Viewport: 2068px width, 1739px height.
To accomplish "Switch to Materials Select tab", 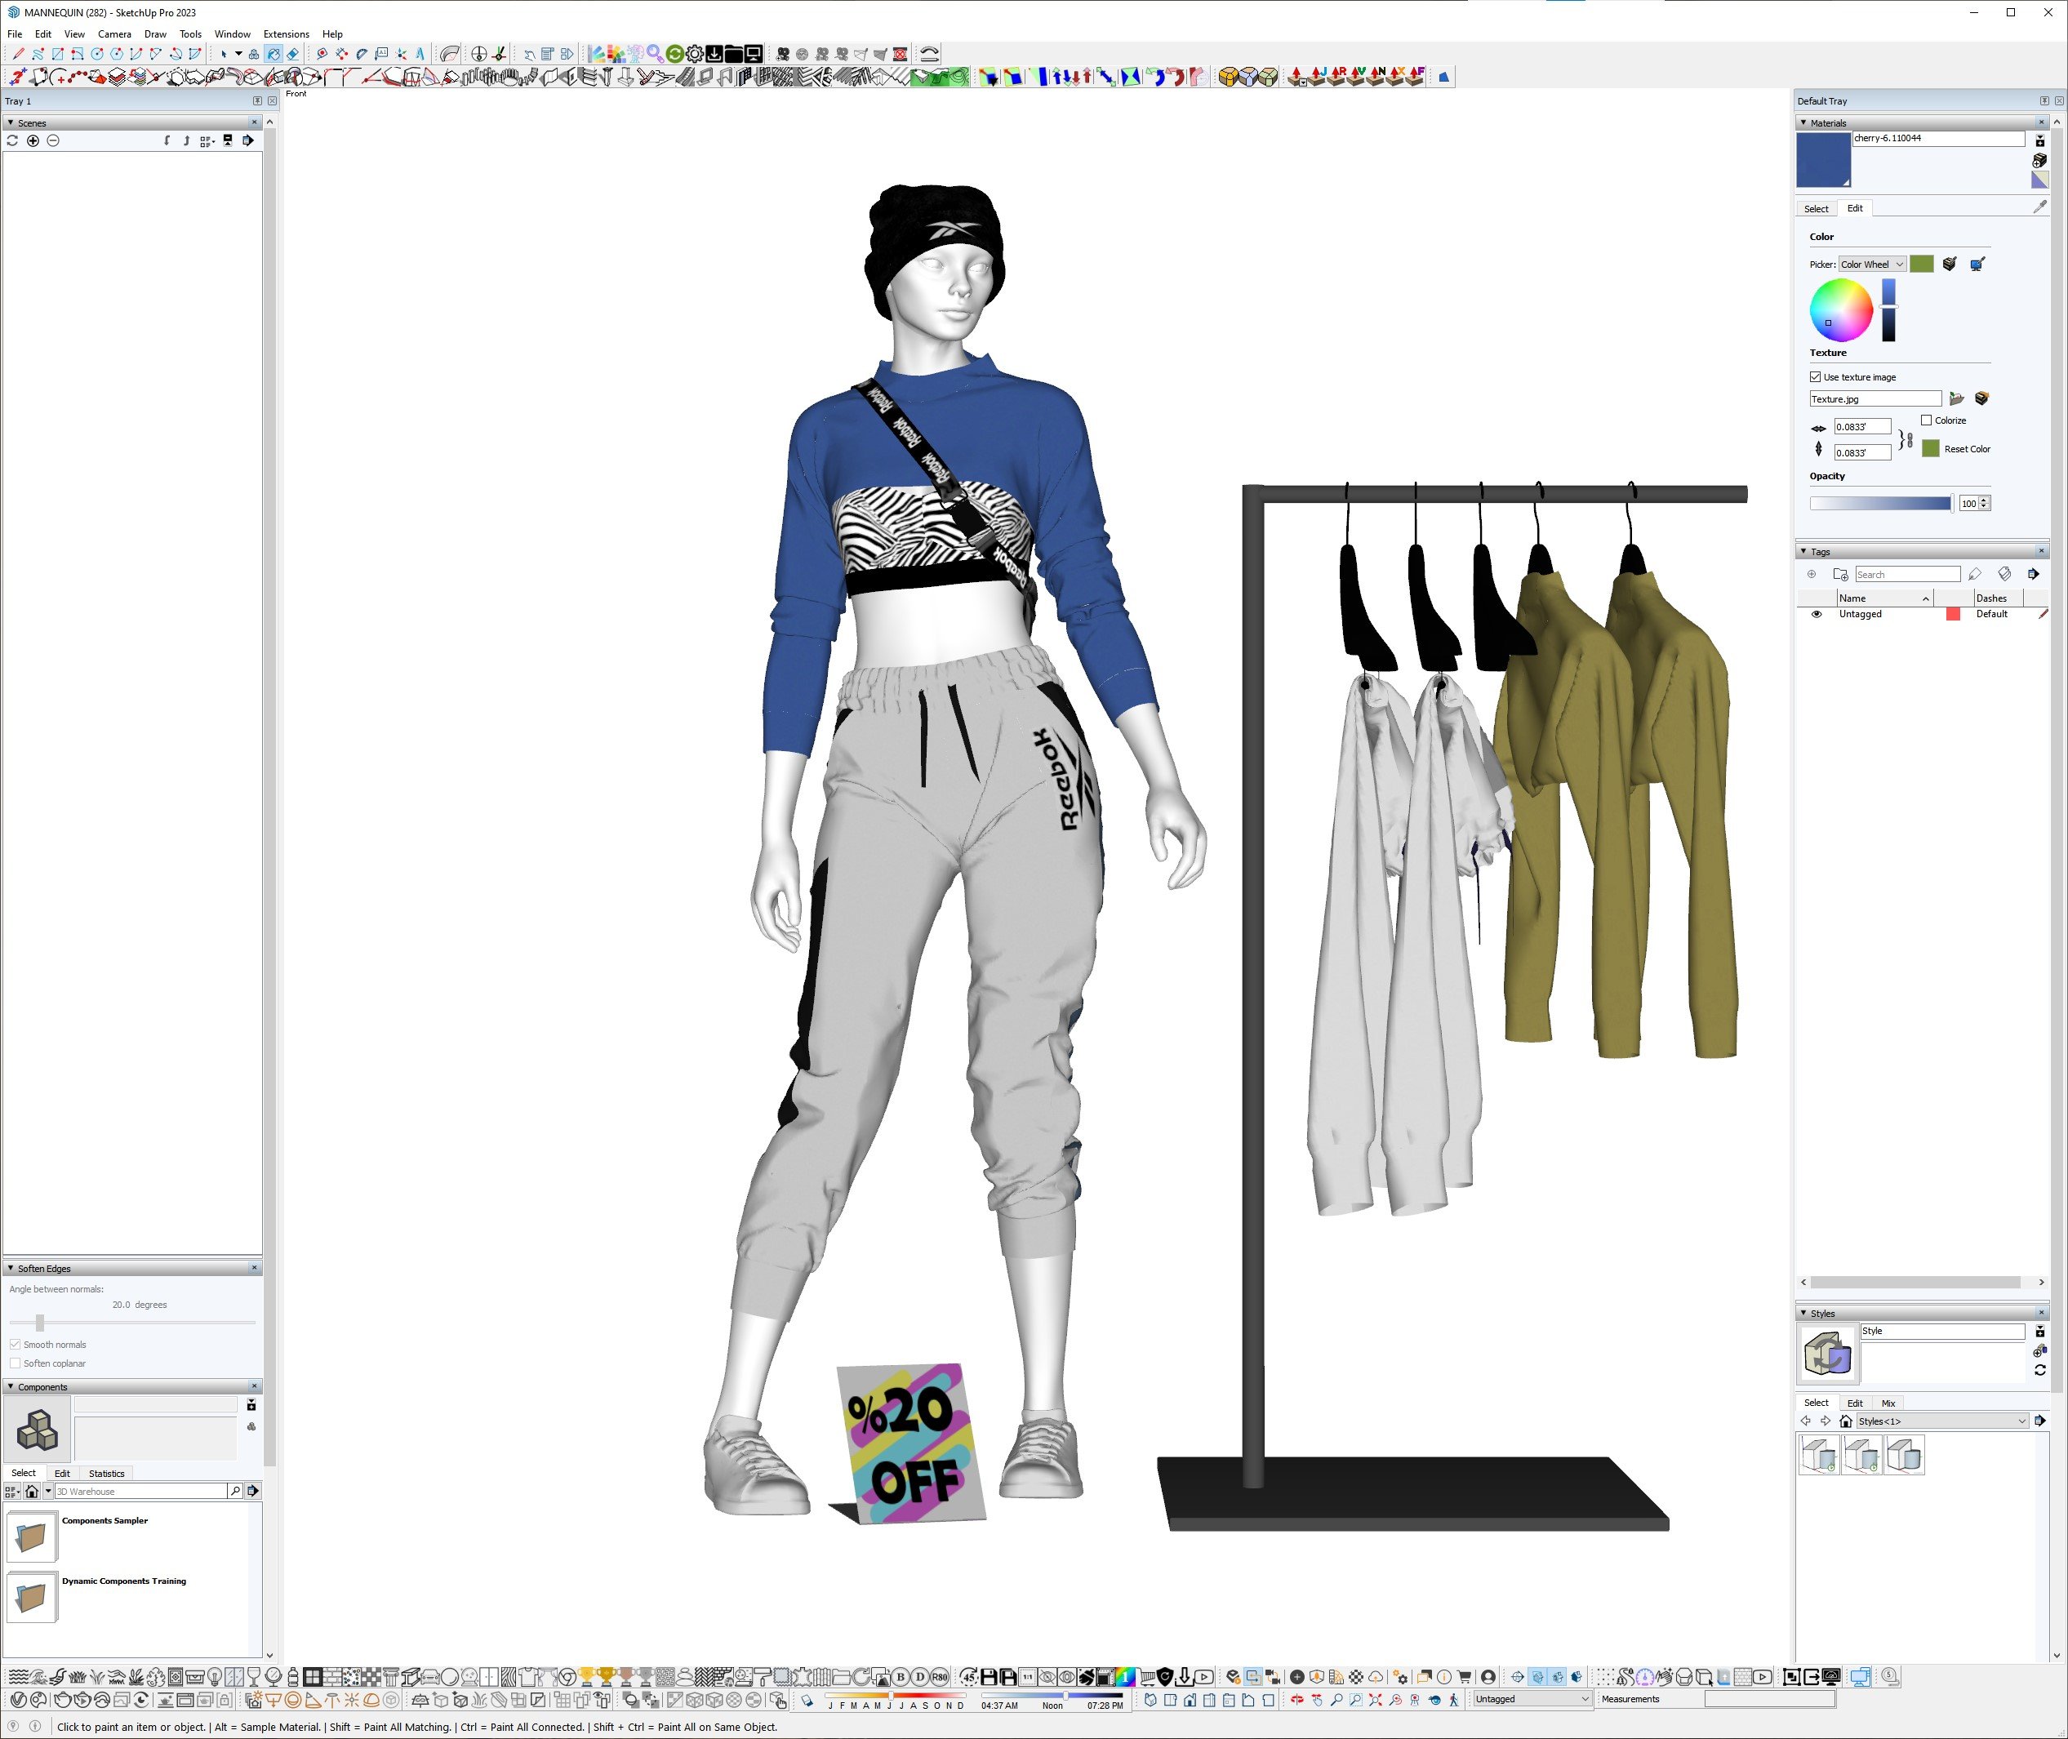I will click(1816, 209).
